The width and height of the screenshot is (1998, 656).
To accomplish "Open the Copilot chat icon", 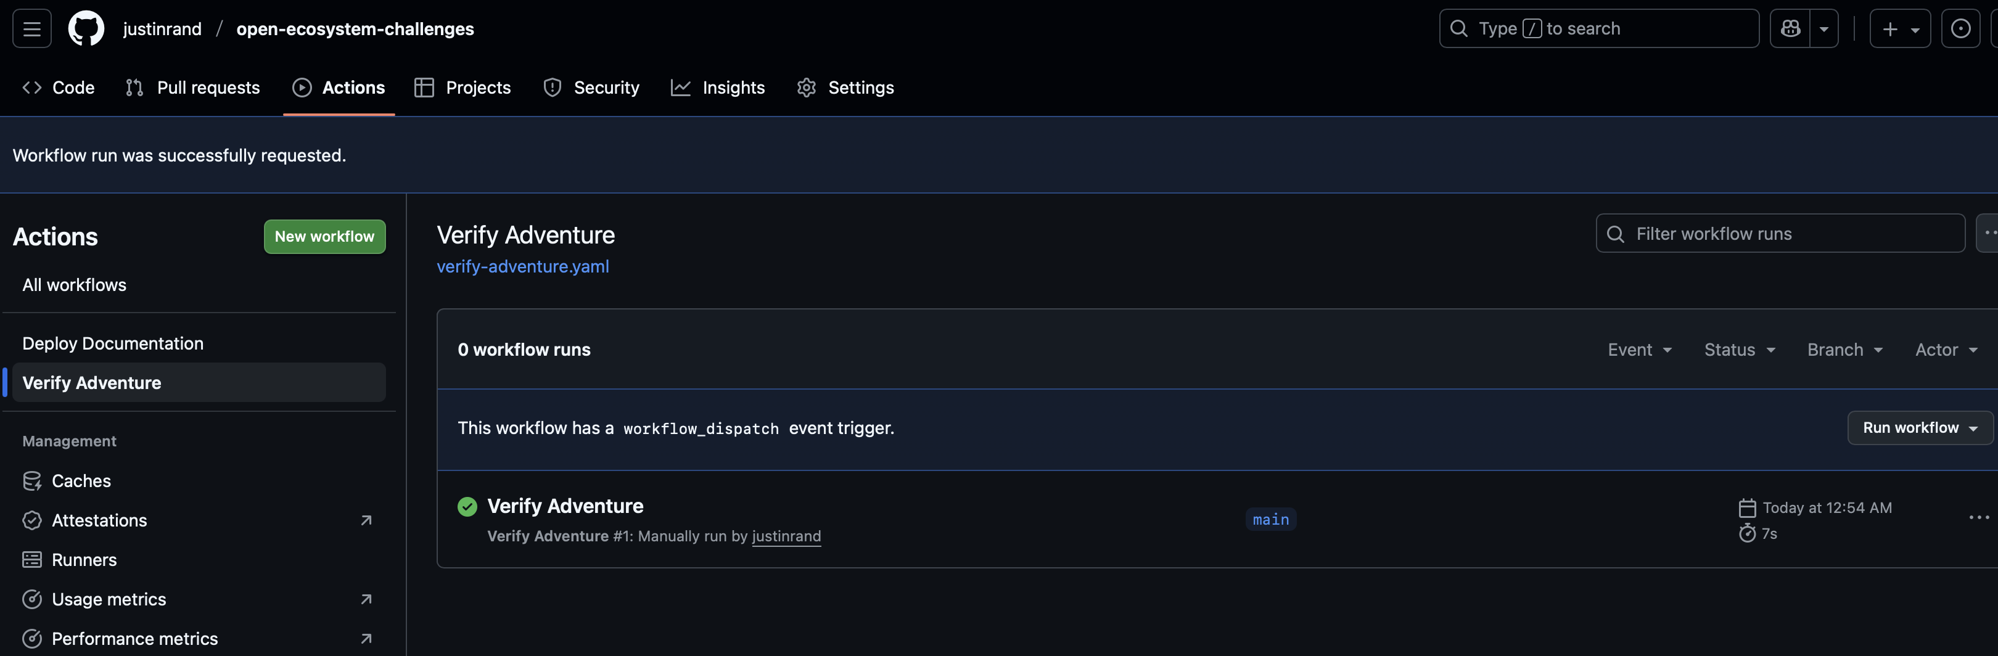I will point(1790,29).
